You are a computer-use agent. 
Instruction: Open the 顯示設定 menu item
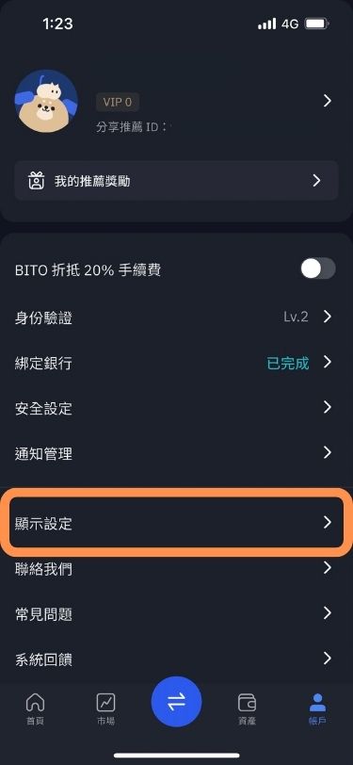coord(177,523)
